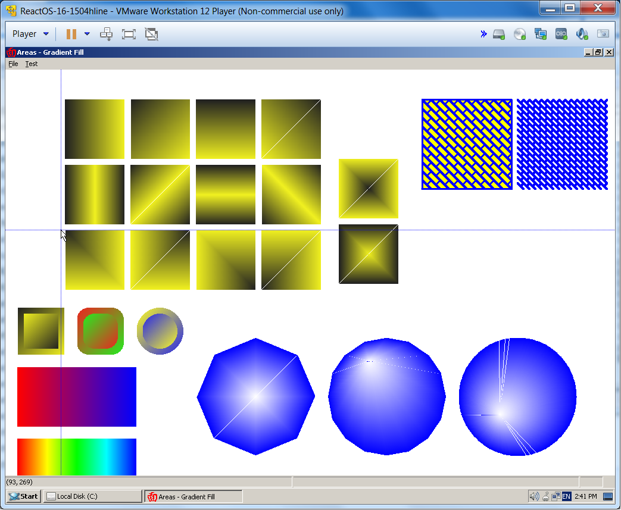
Task: Pause the virtual machine
Action: 71,34
